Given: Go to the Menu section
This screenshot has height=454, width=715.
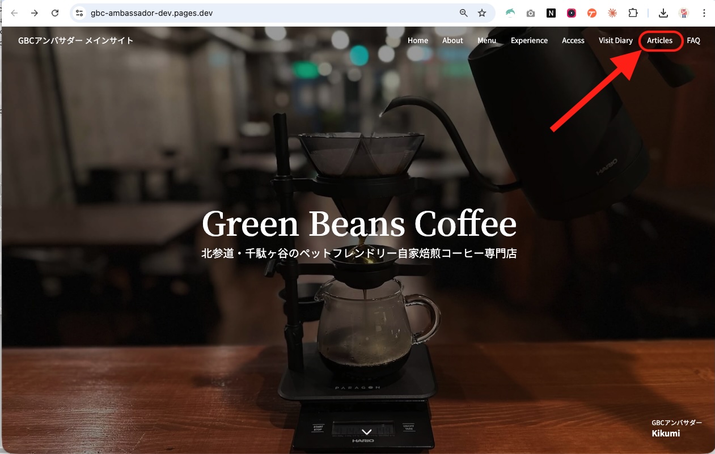Looking at the screenshot, I should [486, 41].
